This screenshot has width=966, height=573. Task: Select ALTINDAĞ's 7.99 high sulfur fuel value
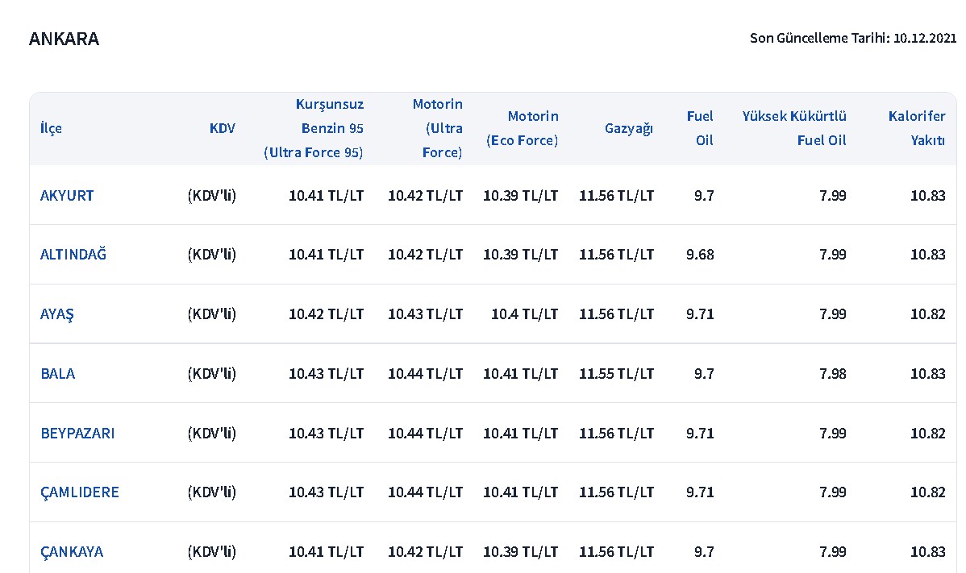pos(833,254)
